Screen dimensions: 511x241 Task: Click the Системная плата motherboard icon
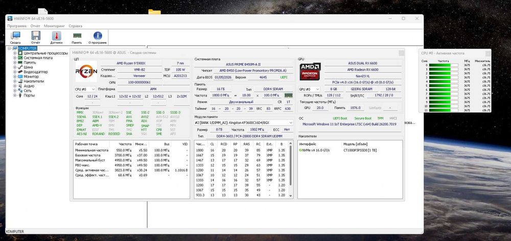[x=20, y=58]
